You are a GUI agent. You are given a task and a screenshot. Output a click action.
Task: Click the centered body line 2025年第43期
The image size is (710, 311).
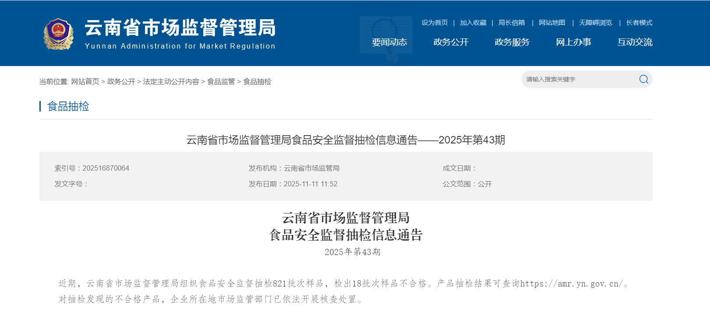pos(353,252)
